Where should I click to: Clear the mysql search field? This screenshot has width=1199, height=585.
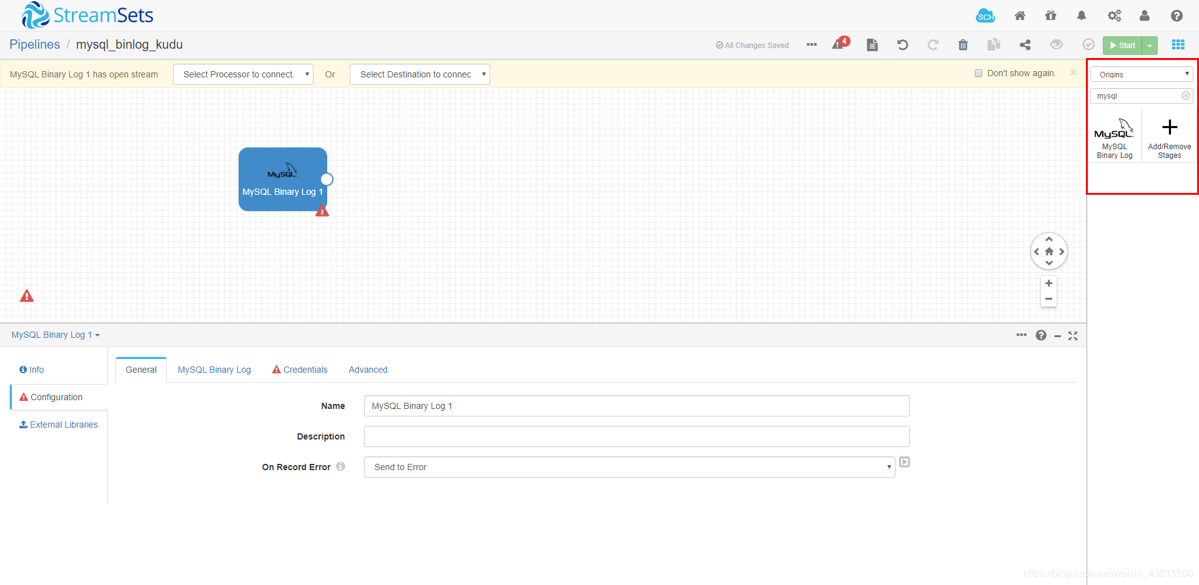(1185, 96)
